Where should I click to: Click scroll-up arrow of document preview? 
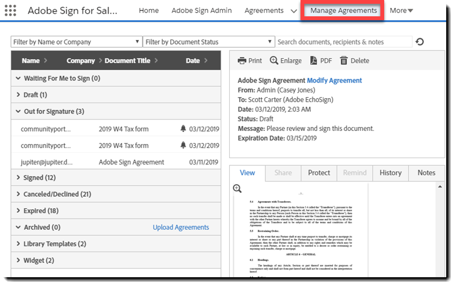440,187
